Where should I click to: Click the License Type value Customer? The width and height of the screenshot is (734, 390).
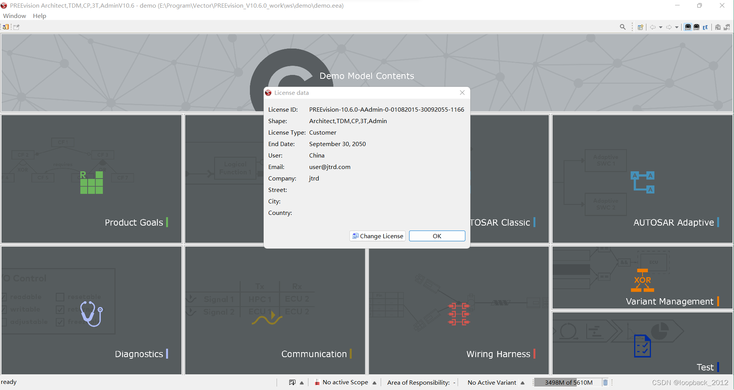(x=323, y=133)
